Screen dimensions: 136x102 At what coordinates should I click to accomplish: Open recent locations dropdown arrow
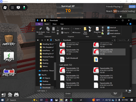coord(45,40)
